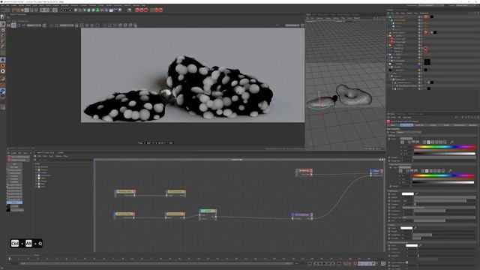Select the torus mesh in the 3D viewport
The height and width of the screenshot is (270, 480).
pos(353,94)
